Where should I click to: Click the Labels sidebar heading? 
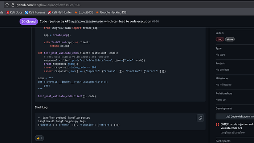point(220,33)
